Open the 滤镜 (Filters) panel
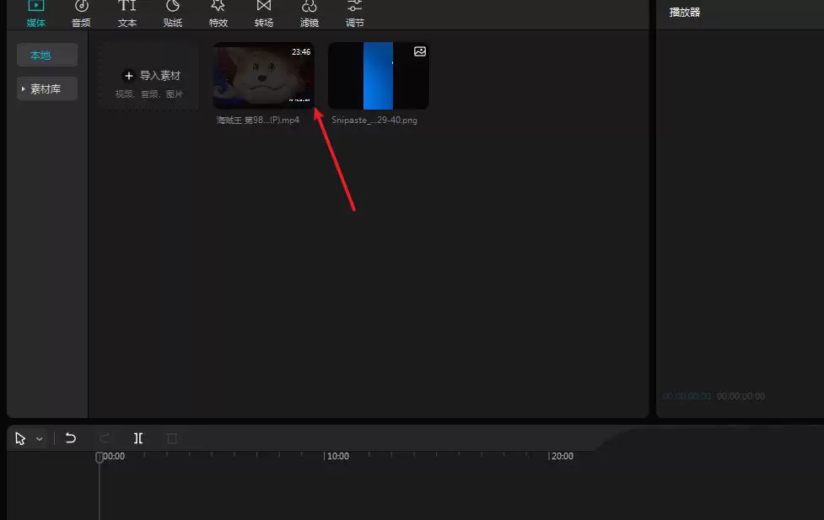This screenshot has width=824, height=520. [309, 13]
